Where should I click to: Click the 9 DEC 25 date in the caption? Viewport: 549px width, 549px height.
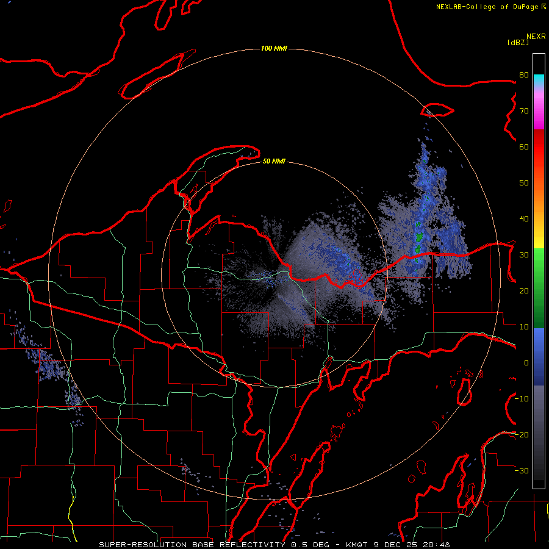click(x=396, y=545)
